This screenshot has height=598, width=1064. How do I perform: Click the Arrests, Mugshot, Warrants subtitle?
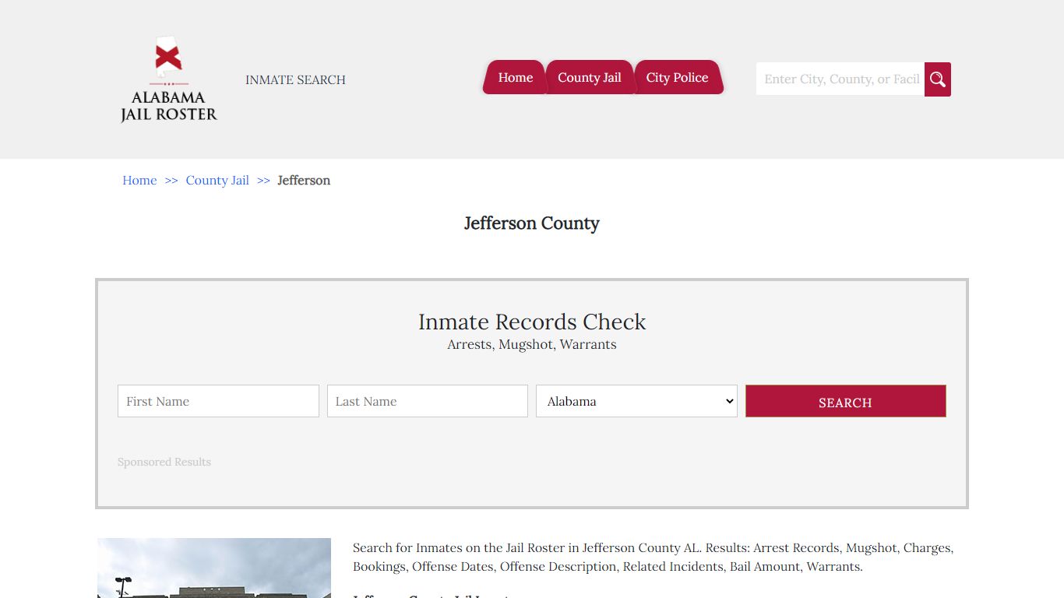point(532,344)
